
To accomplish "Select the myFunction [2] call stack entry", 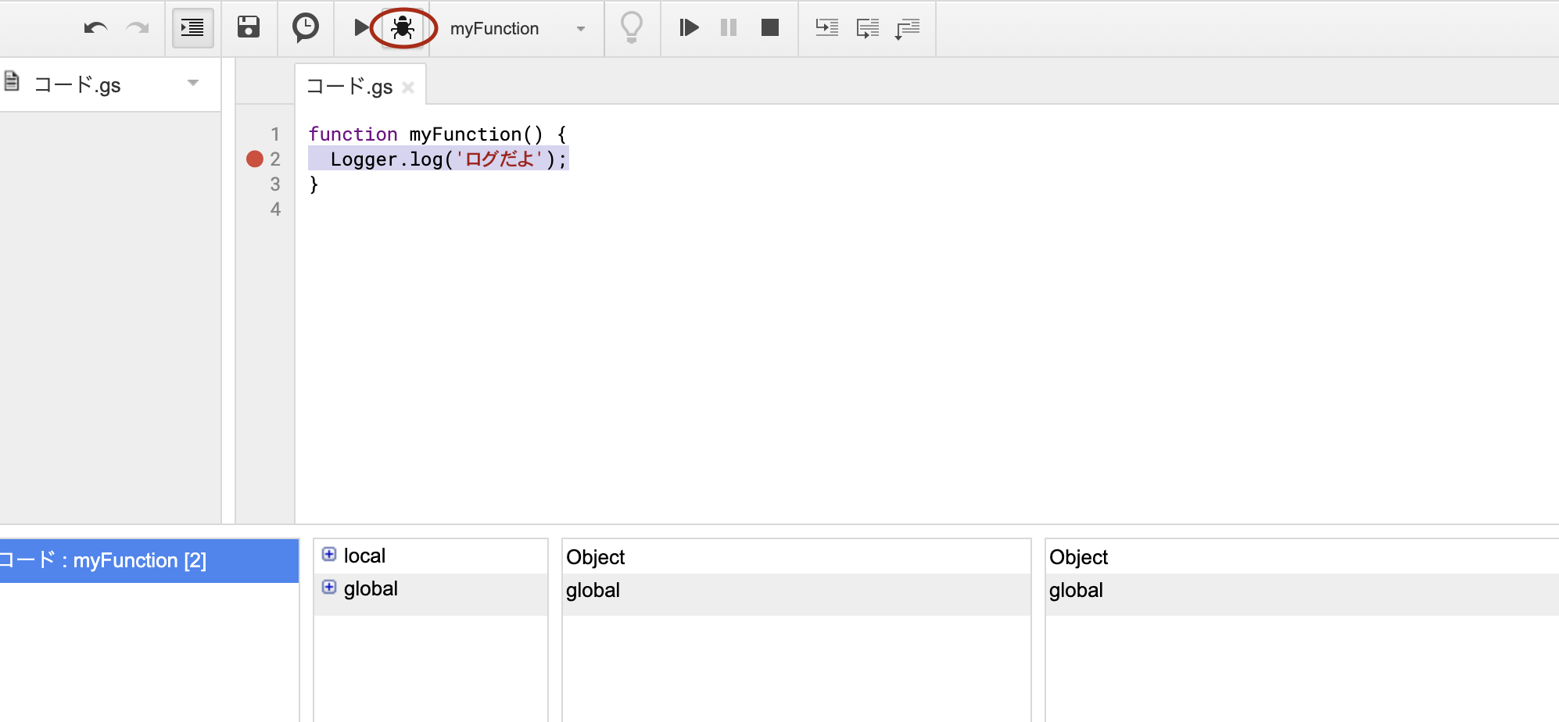I will coord(149,560).
